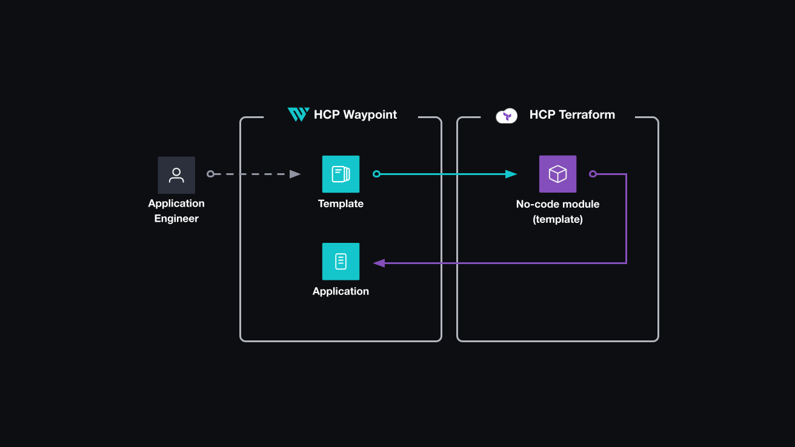Click the HCP Terraform cloud logo

[507, 115]
